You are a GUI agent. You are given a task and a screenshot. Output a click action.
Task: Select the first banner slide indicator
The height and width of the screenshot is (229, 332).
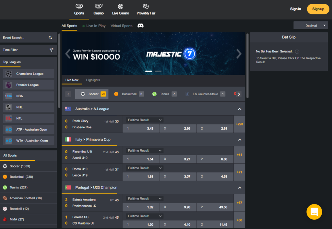pos(148,72)
